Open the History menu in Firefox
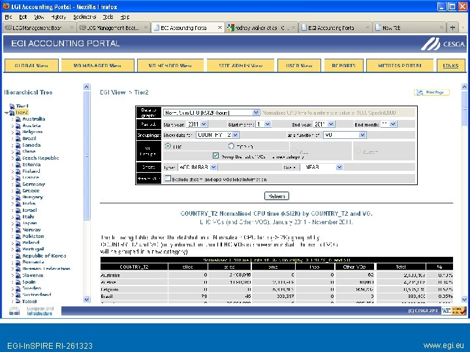The height and width of the screenshot is (352, 470). click(58, 17)
